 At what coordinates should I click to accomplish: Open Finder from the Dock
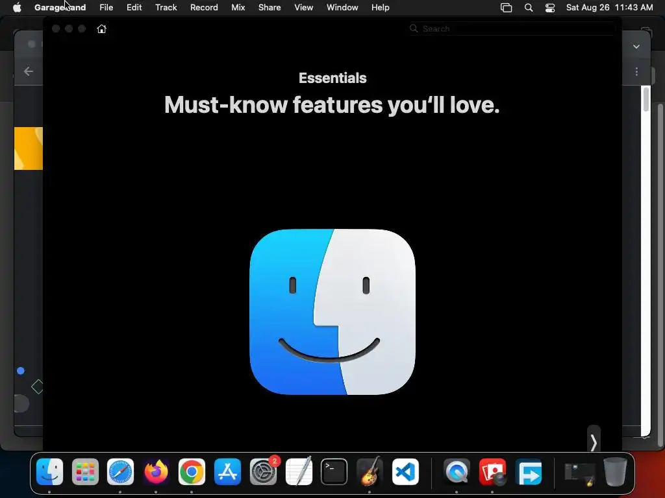click(x=49, y=471)
